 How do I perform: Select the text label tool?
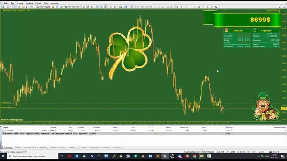pyautogui.click(x=212, y=7)
